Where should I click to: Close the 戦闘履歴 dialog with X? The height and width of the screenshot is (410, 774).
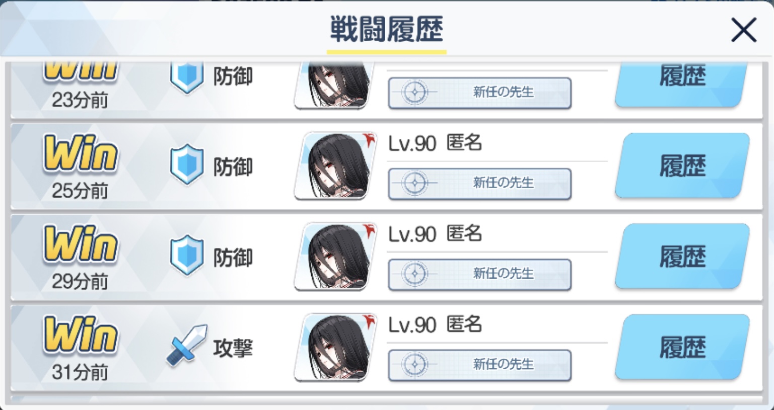tap(744, 30)
